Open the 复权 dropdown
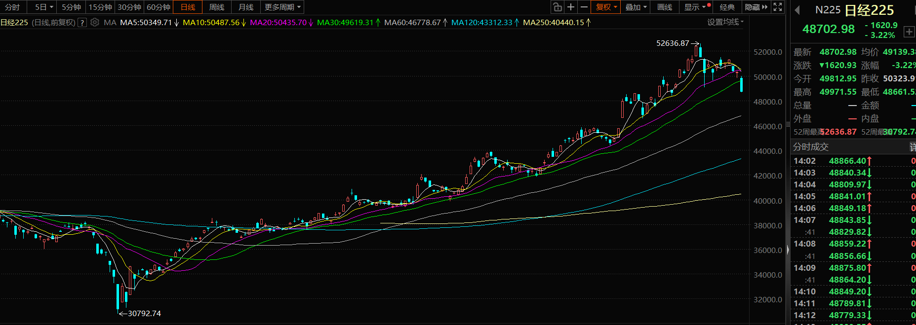Image resolution: width=916 pixels, height=325 pixels. tap(606, 7)
